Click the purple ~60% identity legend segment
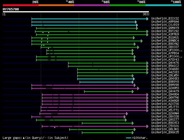The width and height of the screenshot is (184, 140). tap(92, 5)
